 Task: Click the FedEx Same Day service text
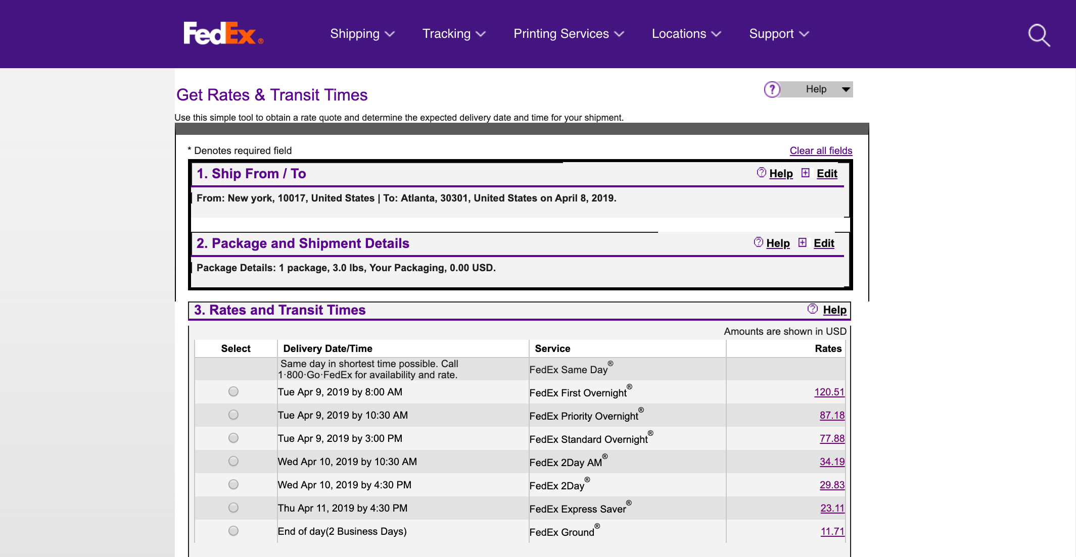571,368
